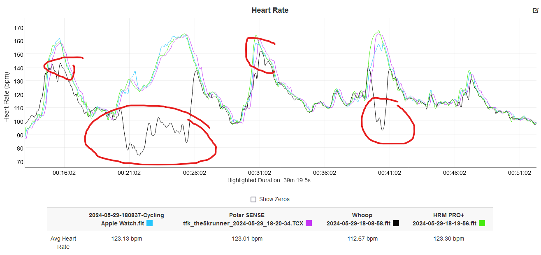Screen dimensions: 541x255
Task: Toggle the HRM PRO+ series via its legend header
Action: tap(448, 215)
